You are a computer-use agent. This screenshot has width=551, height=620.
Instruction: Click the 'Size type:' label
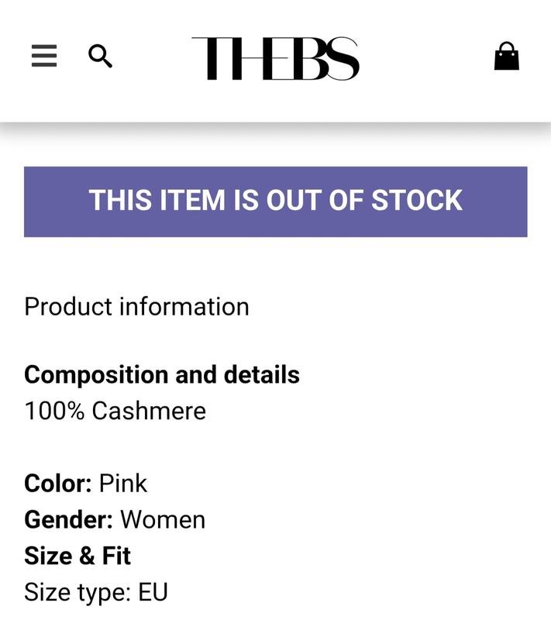(77, 593)
